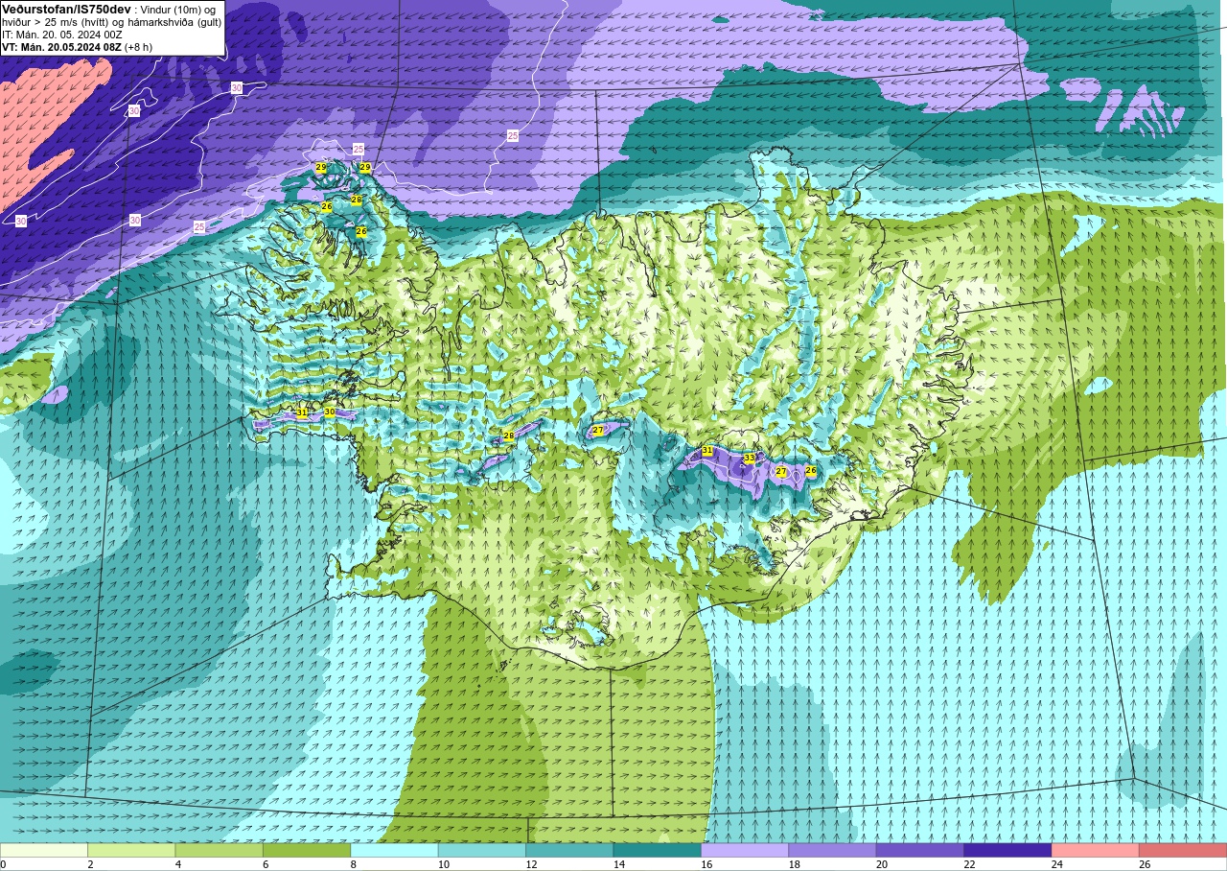The width and height of the screenshot is (1227, 871).
Task: Pick the 16–18 m/s lavender legend swatch
Action: [745, 850]
